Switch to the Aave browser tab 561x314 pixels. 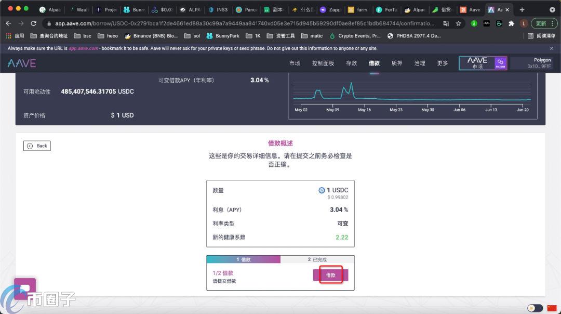[x=471, y=10]
